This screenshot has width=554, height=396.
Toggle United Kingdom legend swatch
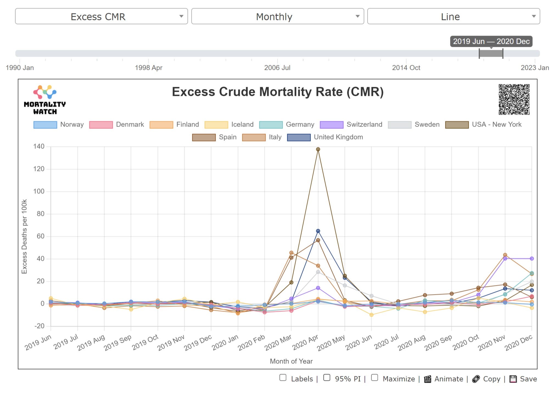[x=299, y=137]
